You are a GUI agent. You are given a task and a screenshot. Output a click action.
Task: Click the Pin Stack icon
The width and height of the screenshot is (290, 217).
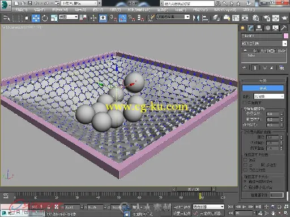tap(245, 68)
